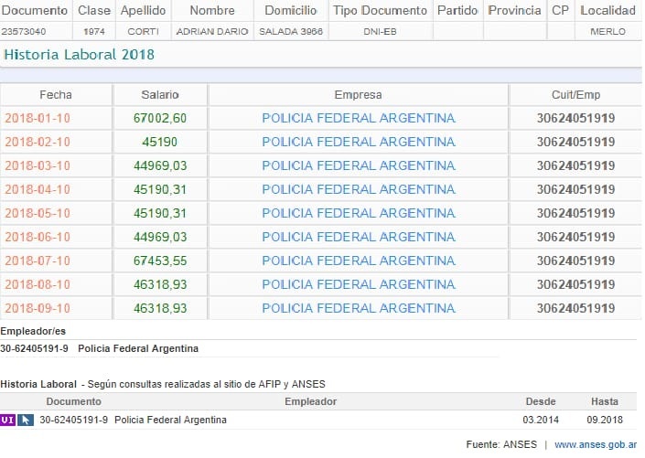Click the date 2018-09-10
The image size is (645, 458).
[38, 308]
